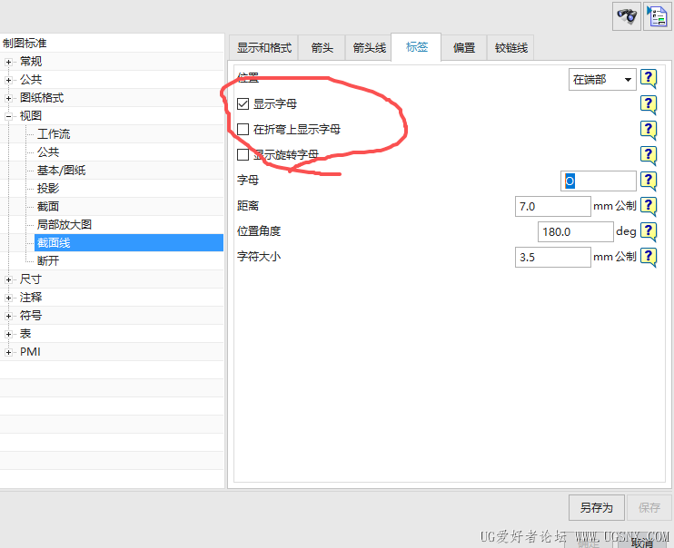Switch to the 铰链线 tab
Viewport: 674px width, 548px height.
pos(510,48)
